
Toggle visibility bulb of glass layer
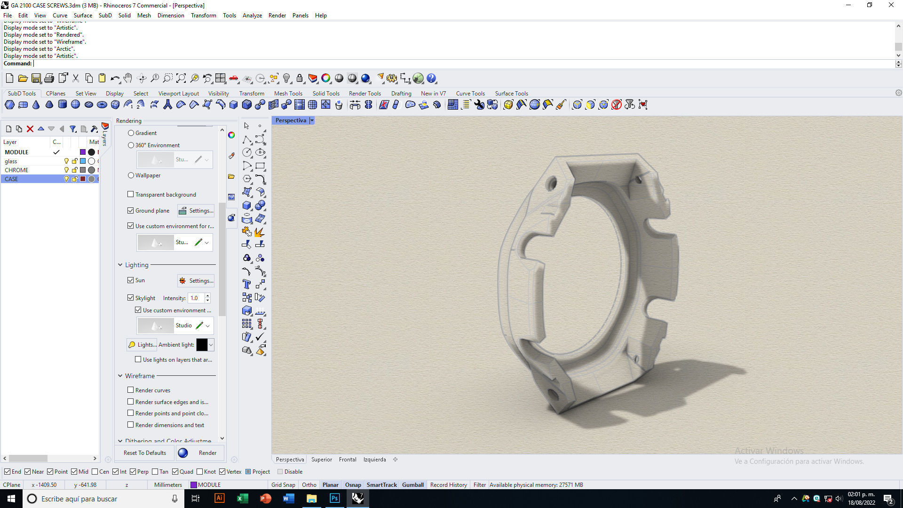tap(66, 161)
